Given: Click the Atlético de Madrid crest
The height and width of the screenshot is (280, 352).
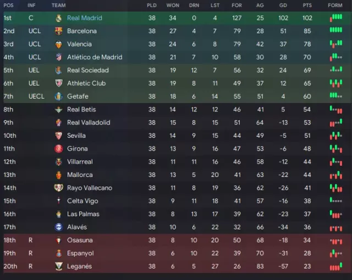Looking at the screenshot, I should click(59, 57).
